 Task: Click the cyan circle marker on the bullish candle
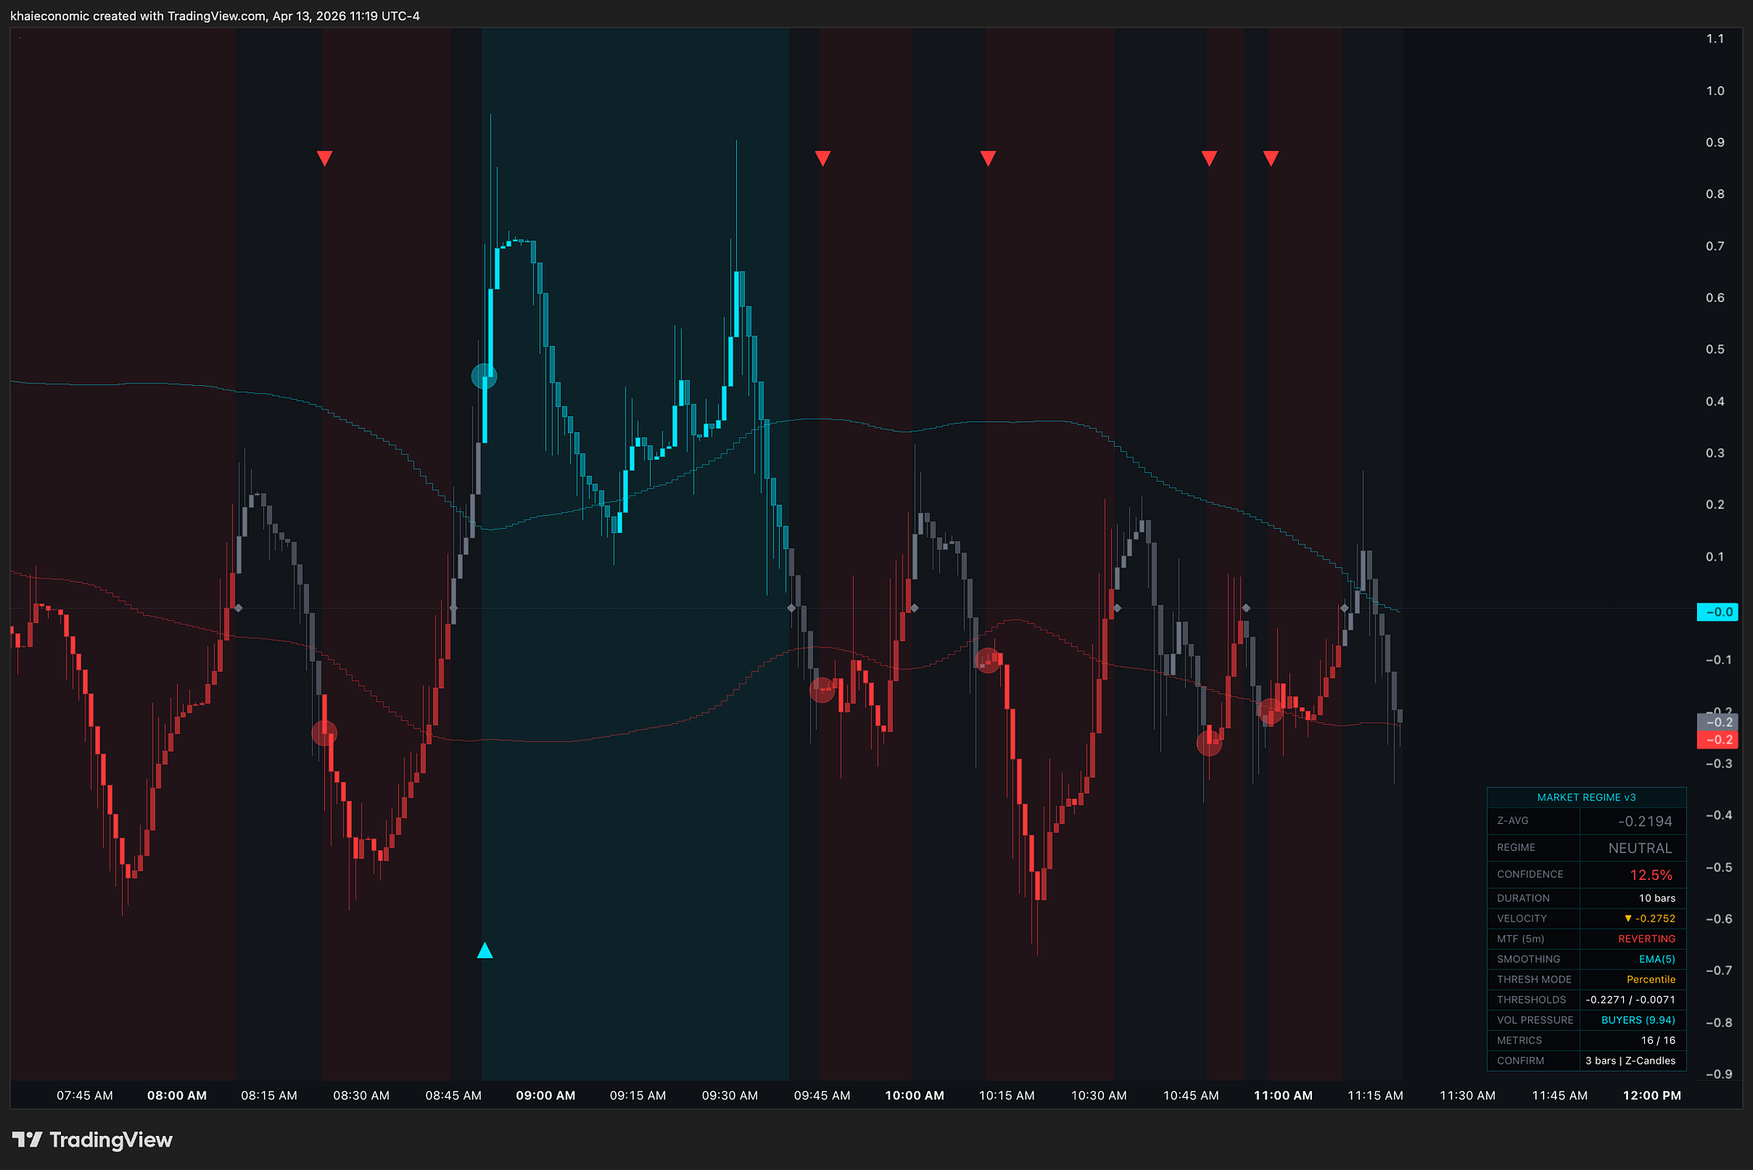(484, 376)
